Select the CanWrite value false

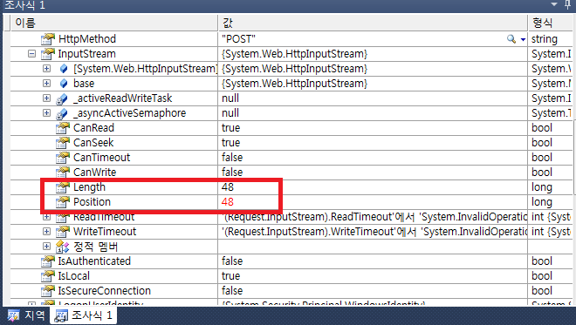pos(232,172)
